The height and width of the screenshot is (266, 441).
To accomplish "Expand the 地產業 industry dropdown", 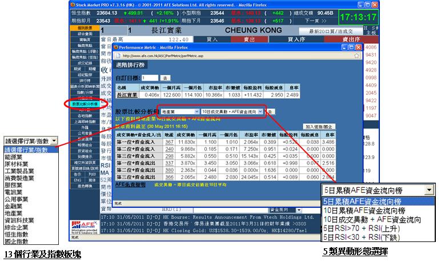I will coord(195,111).
